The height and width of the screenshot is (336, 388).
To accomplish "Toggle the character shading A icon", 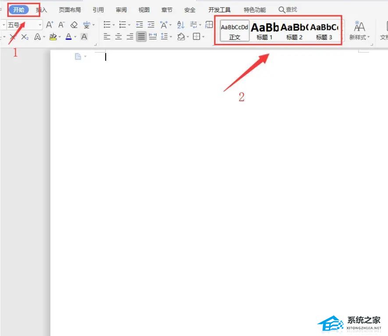I will pos(84,37).
